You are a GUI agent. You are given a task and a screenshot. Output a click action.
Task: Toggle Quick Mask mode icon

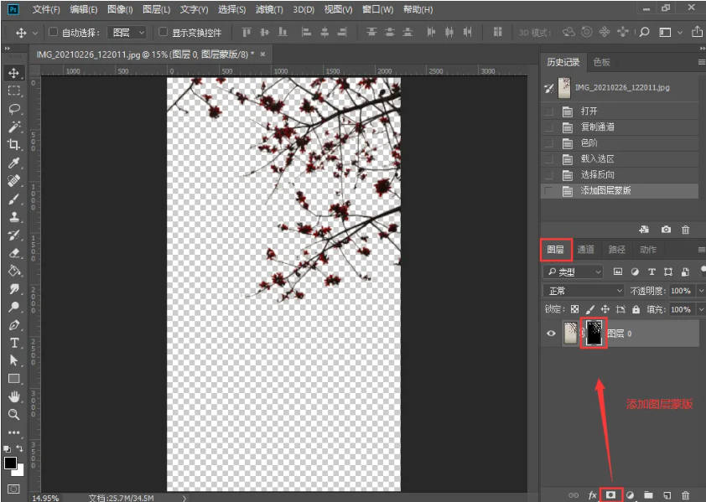tap(14, 489)
